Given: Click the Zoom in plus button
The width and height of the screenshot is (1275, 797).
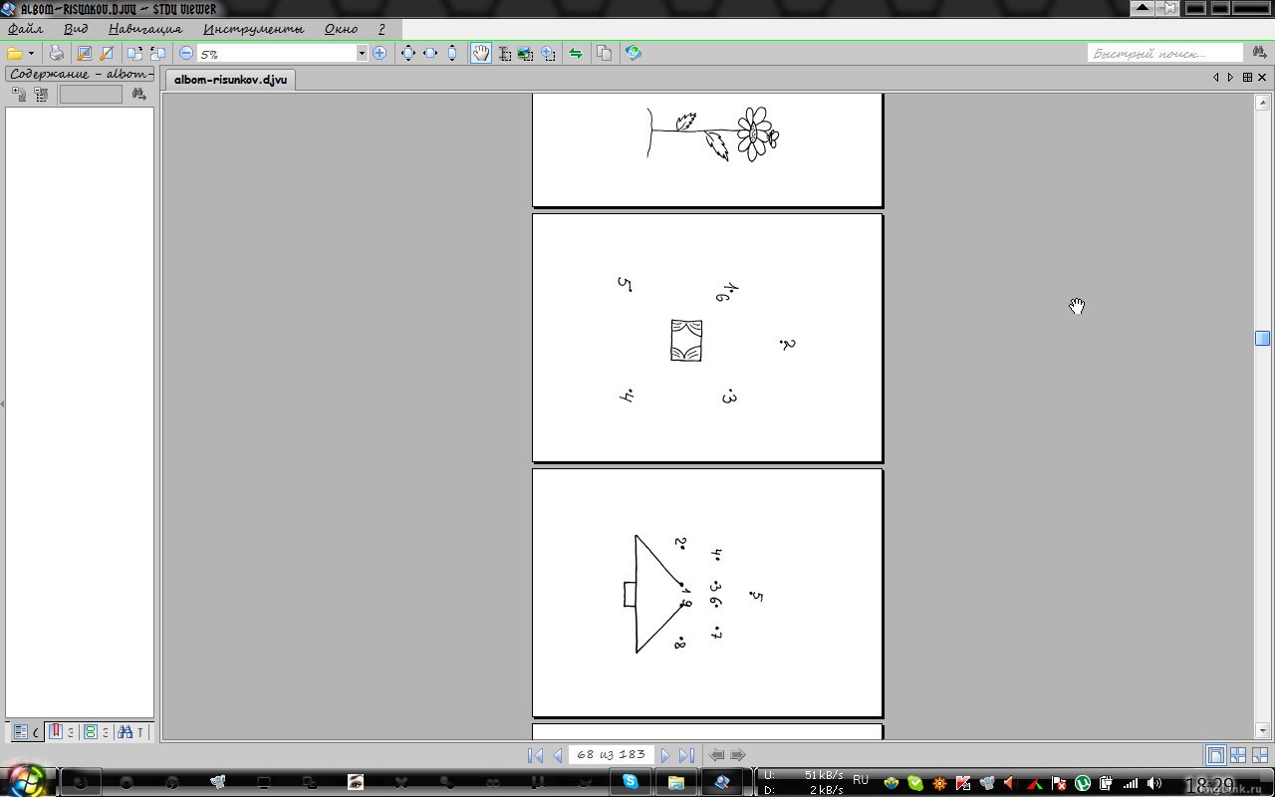Looking at the screenshot, I should click(x=380, y=54).
